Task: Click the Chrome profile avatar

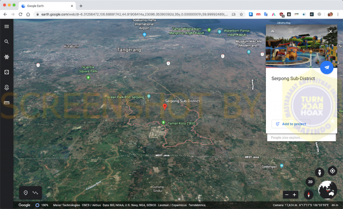Action: coord(330,14)
